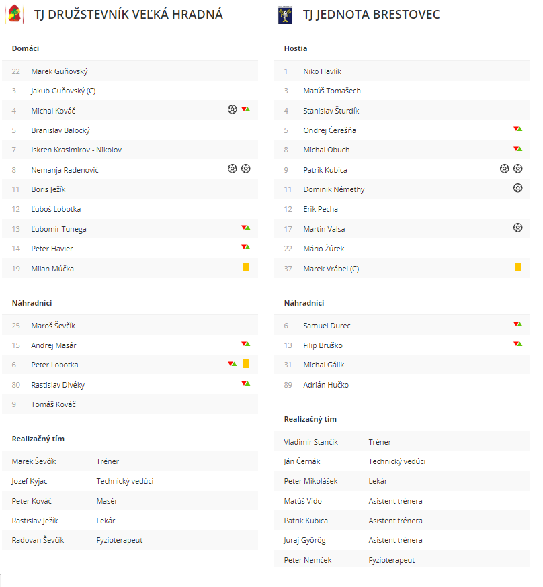The width and height of the screenshot is (543, 587).
Task: Click the substitution icon beside Rastislav Divéky
Action: [x=246, y=383]
